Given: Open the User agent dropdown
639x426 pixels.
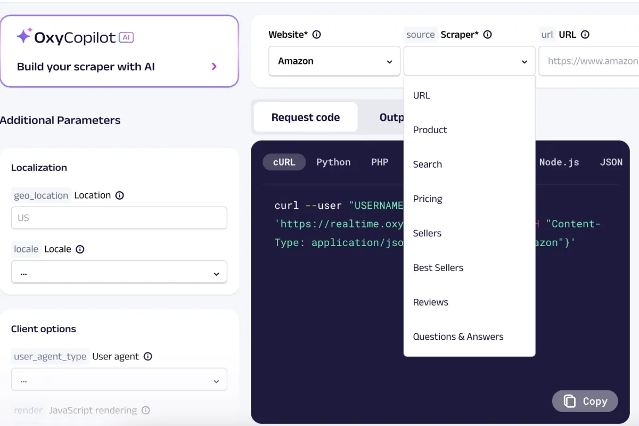Looking at the screenshot, I should pyautogui.click(x=119, y=380).
